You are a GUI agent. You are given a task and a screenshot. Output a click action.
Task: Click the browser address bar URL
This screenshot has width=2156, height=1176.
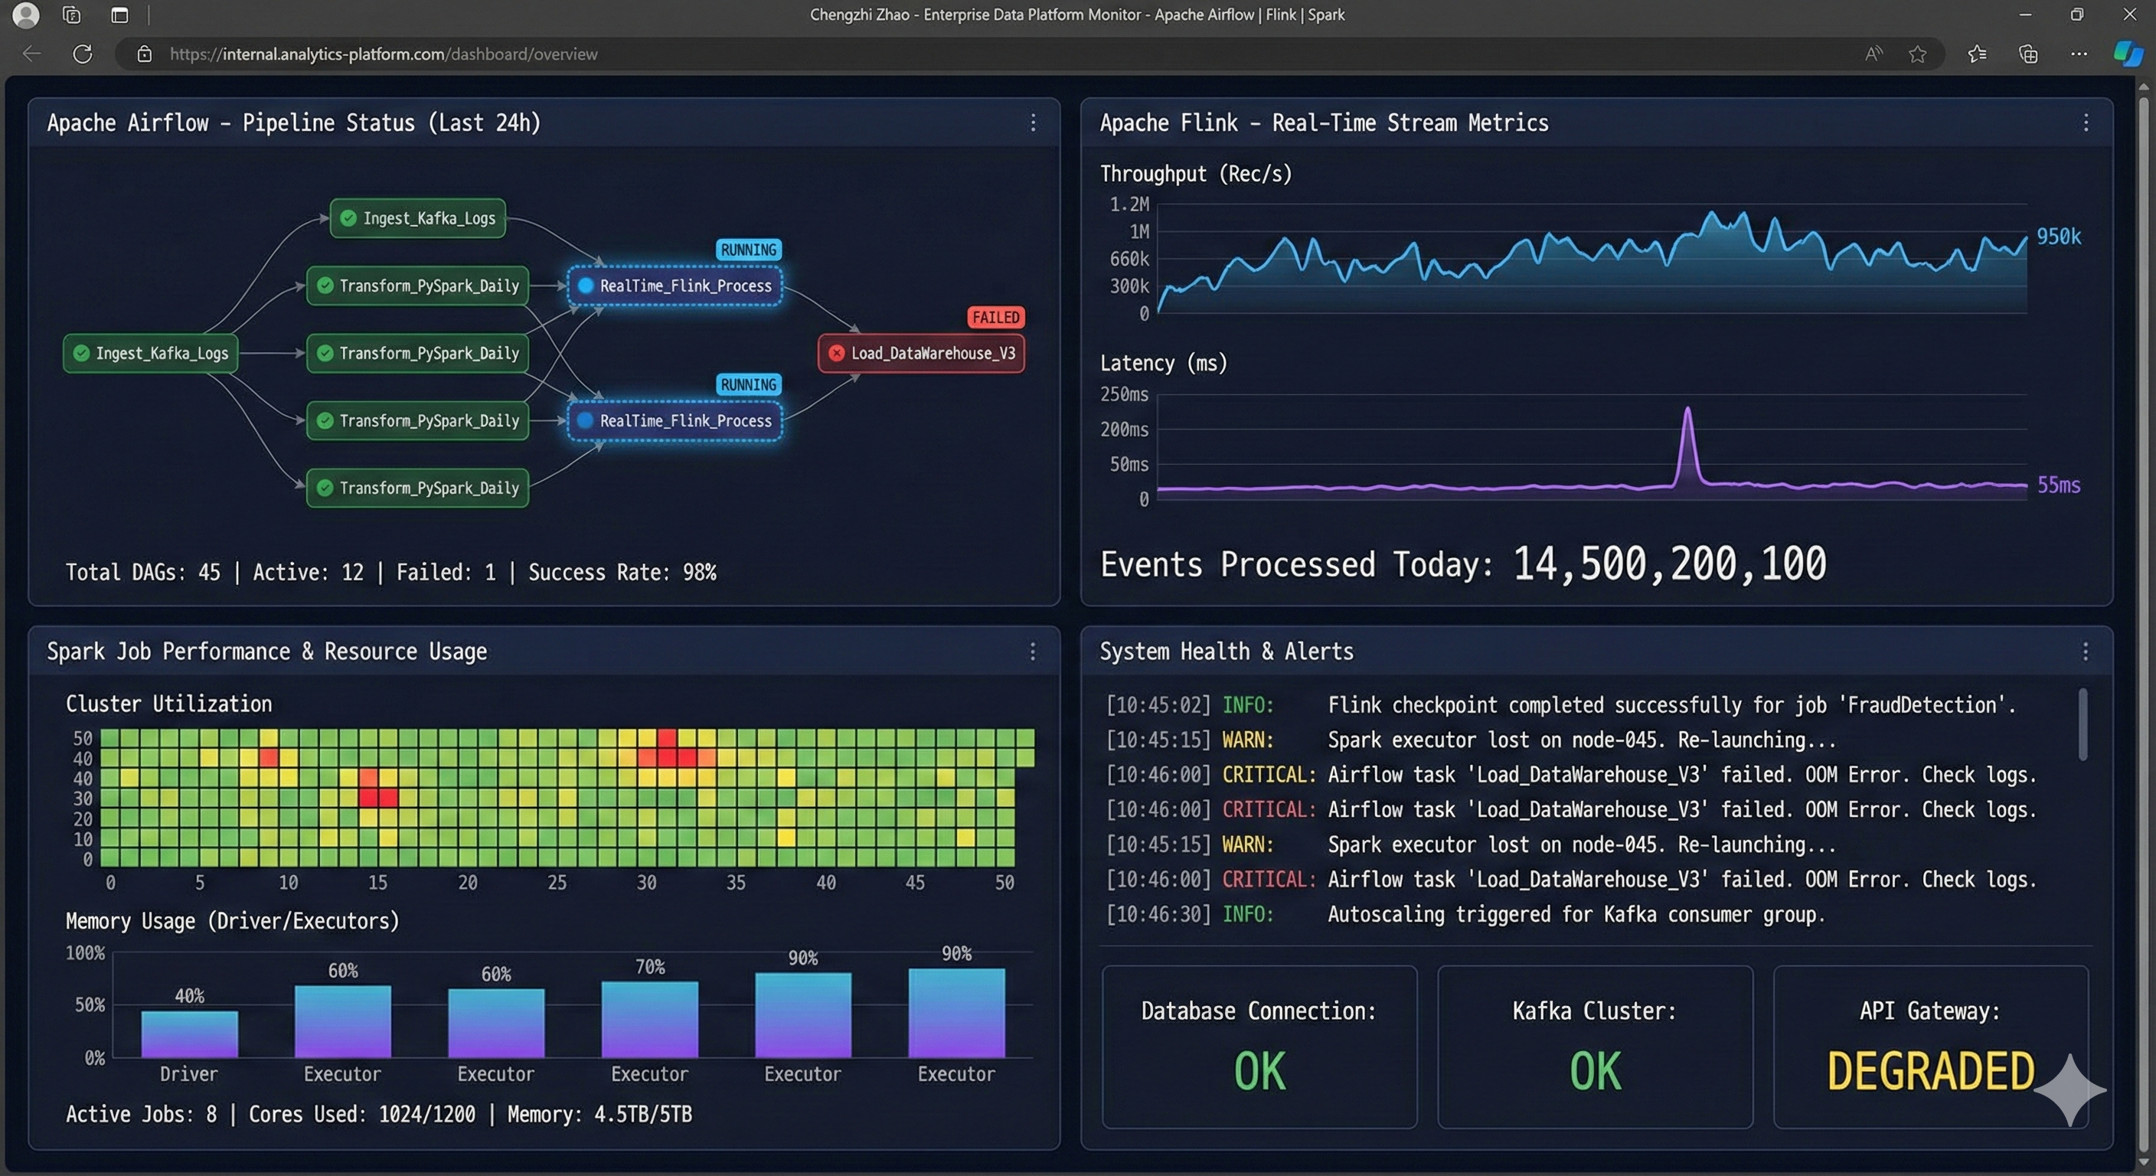(384, 54)
